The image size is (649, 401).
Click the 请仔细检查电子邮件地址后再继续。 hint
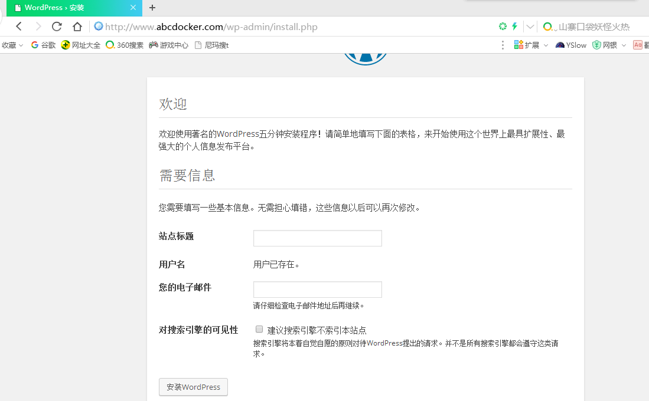tap(309, 305)
